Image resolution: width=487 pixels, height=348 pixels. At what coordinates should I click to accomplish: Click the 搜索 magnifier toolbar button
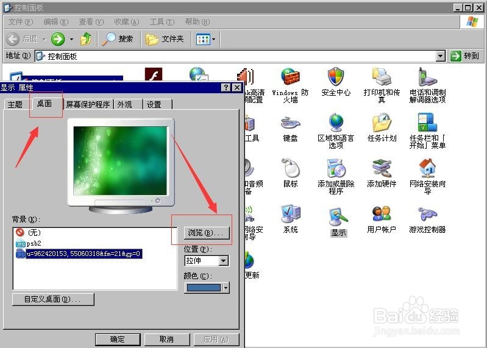click(x=118, y=39)
